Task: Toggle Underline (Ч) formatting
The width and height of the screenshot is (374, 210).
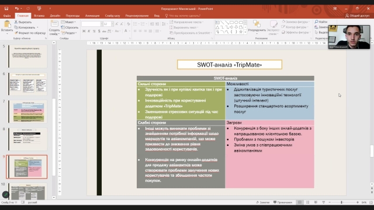Action: pyautogui.click(x=94, y=31)
